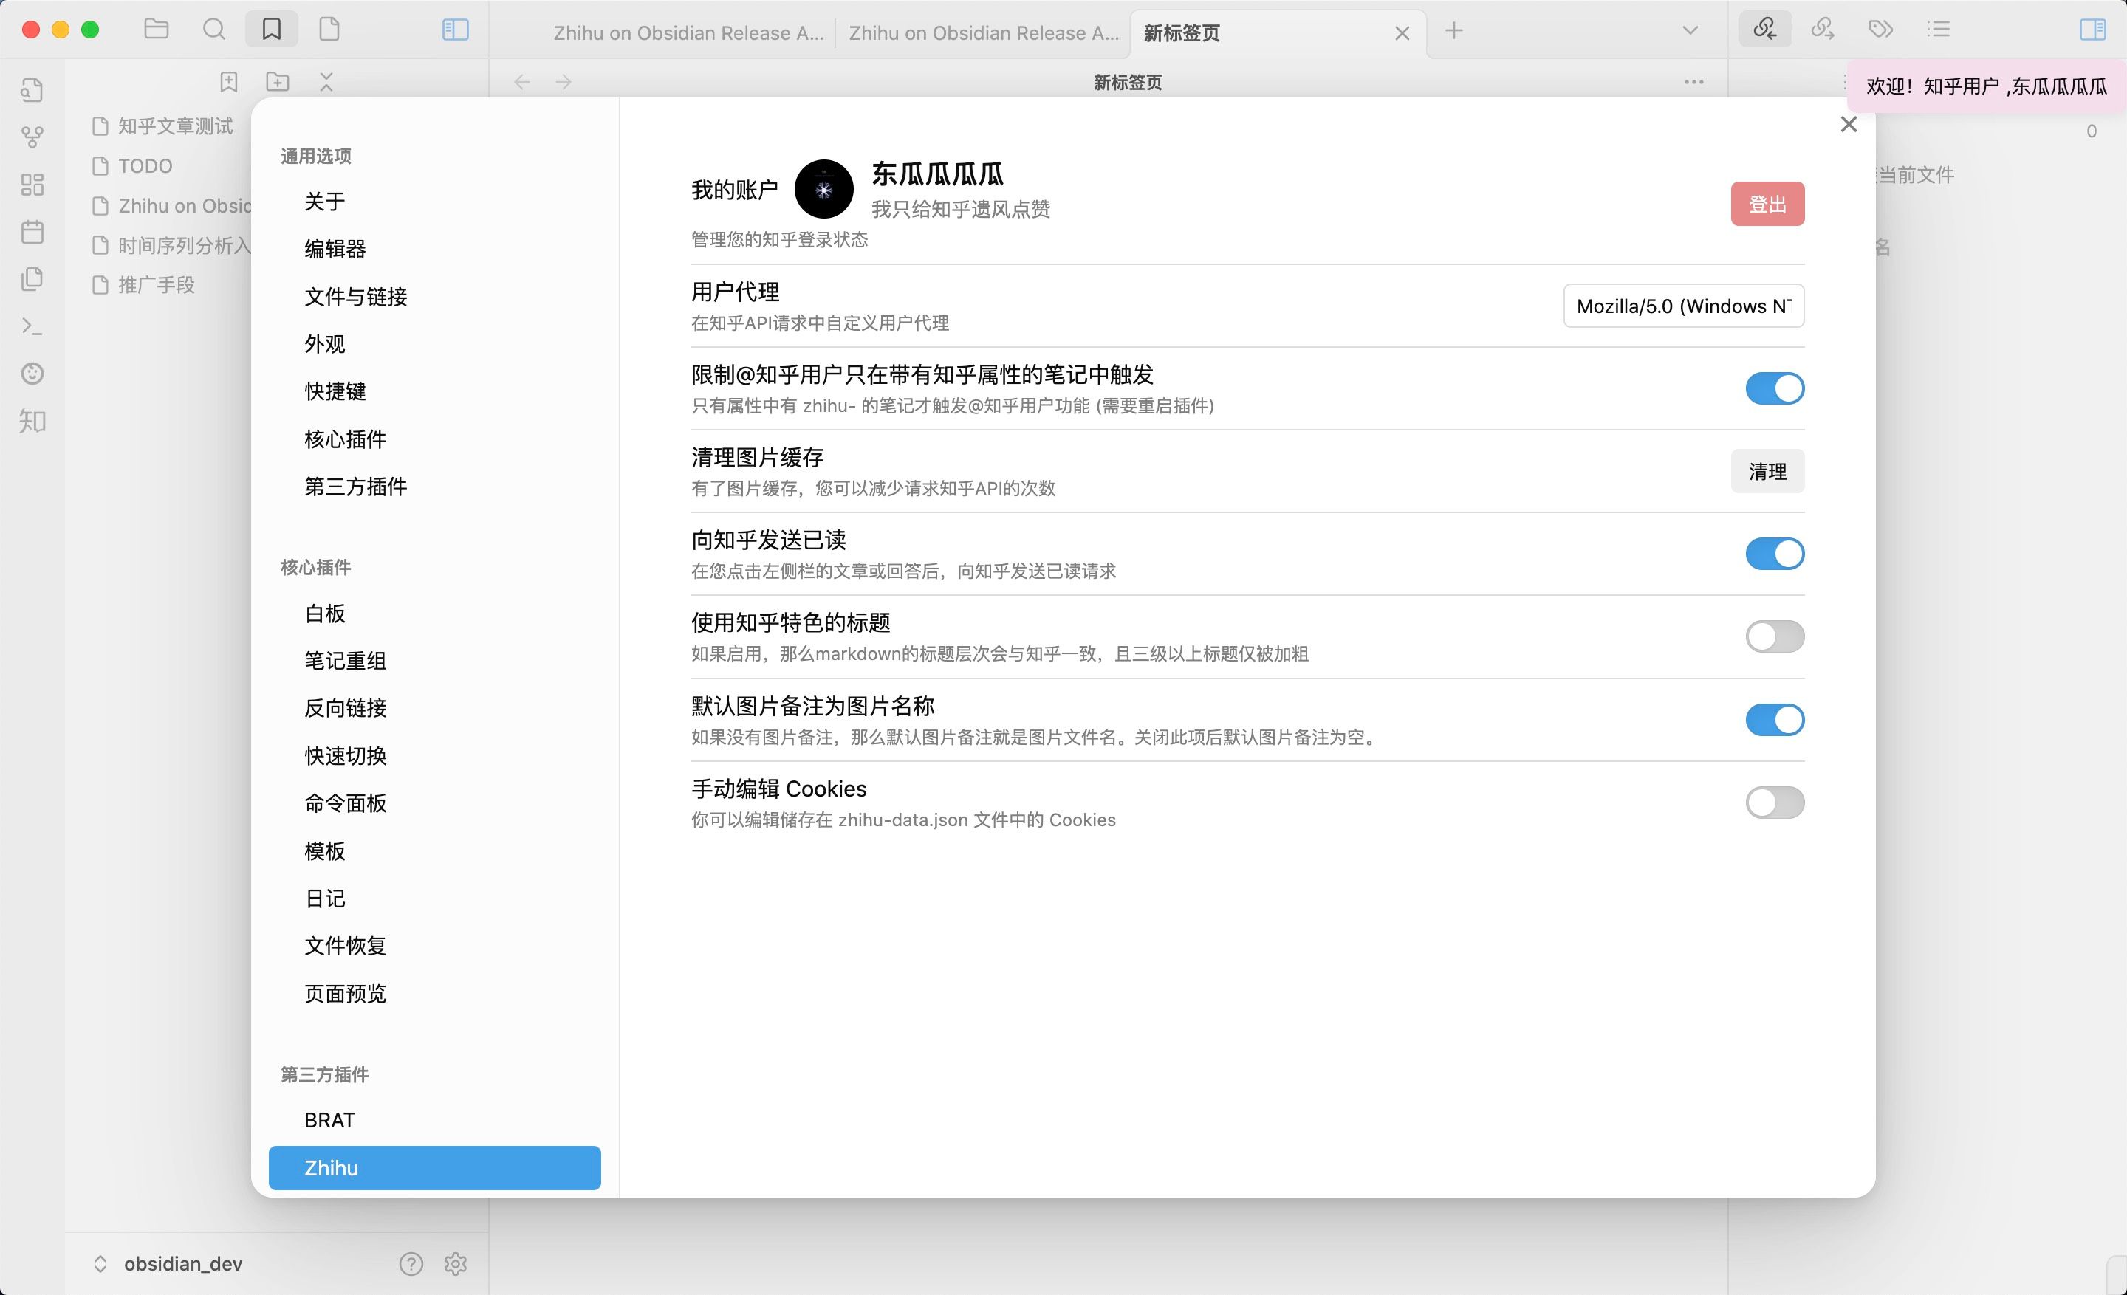
Task: Open the terminal icon in the left ribbon
Action: pos(32,326)
